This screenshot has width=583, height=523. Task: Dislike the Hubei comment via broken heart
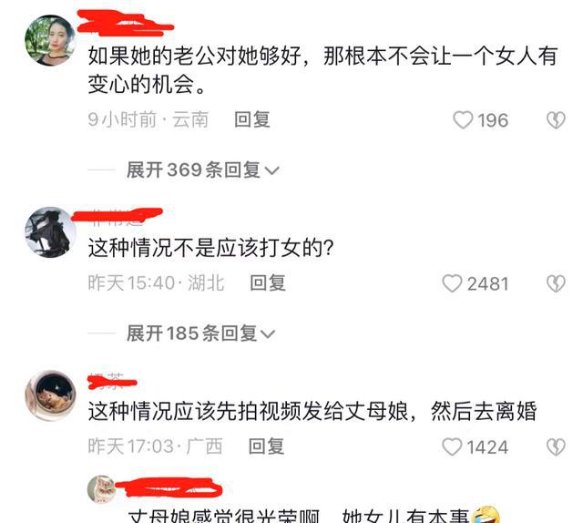pyautogui.click(x=556, y=283)
